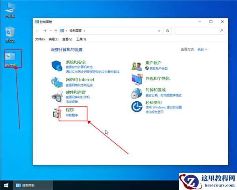Open the 程序 category link
Image resolution: width=237 pixels, height=190 pixels.
[70, 110]
